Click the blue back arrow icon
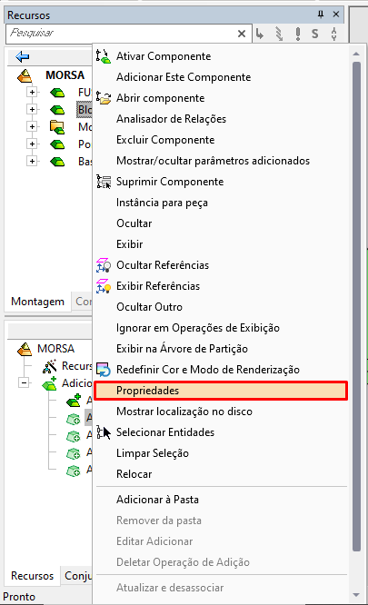 tap(23, 56)
